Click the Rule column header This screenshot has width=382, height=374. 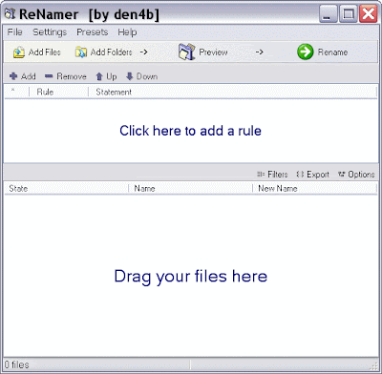coord(58,92)
